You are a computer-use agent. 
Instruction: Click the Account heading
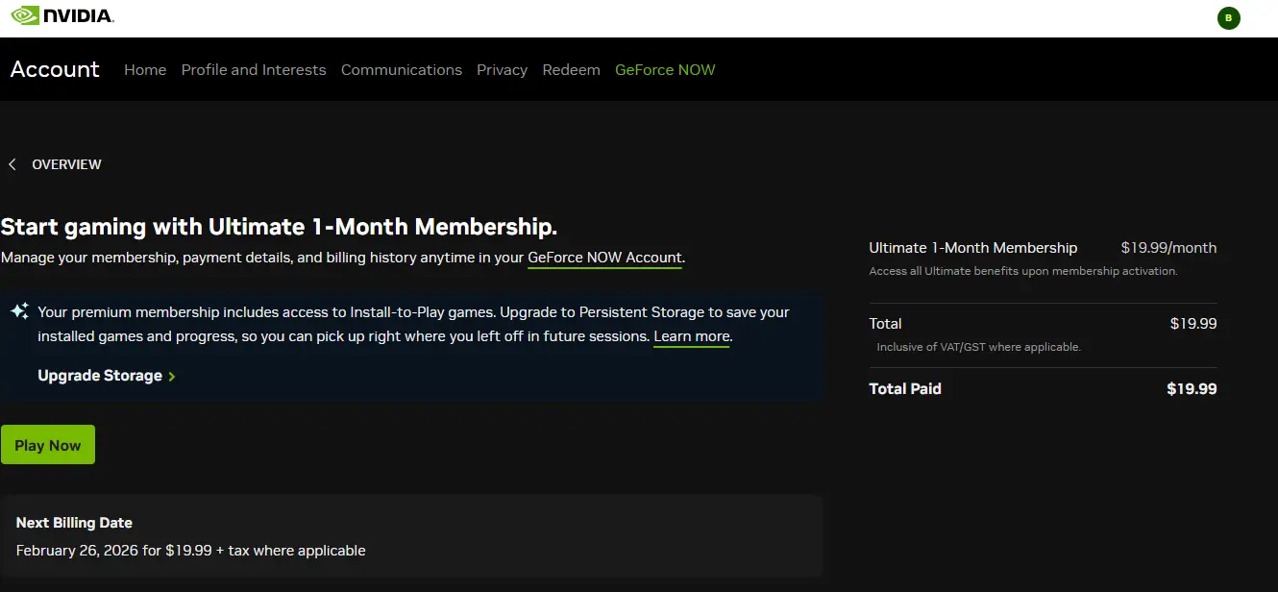point(55,69)
